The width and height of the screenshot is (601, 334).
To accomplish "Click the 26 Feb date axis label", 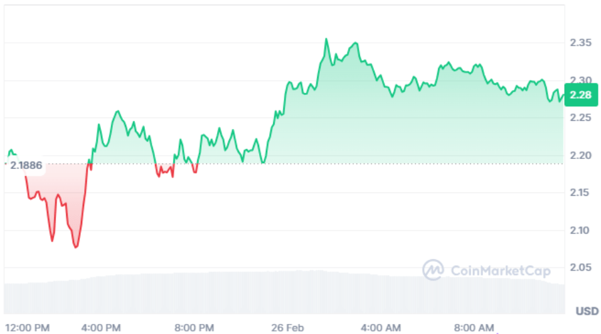I will [288, 327].
